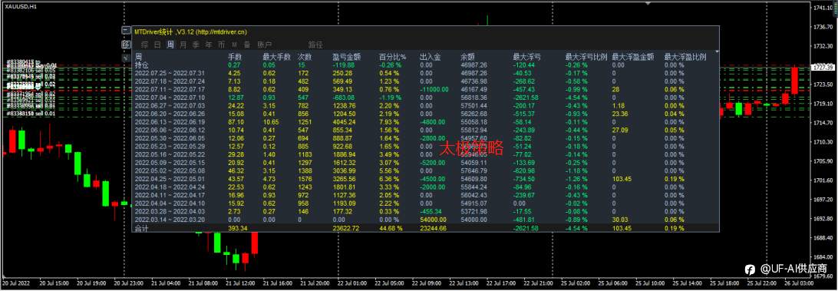Screen dimensions: 838x291
Task: Click the total percentage 44.68 %
Action: [391, 228]
